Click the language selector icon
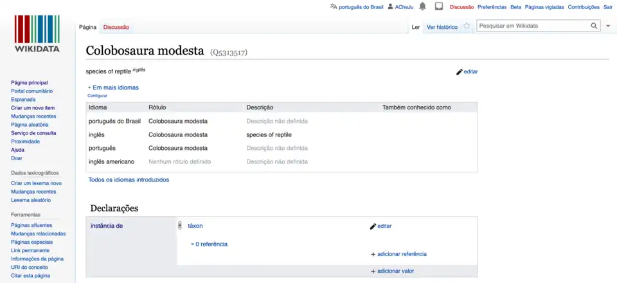Image resolution: width=617 pixels, height=283 pixels. coord(333,6)
